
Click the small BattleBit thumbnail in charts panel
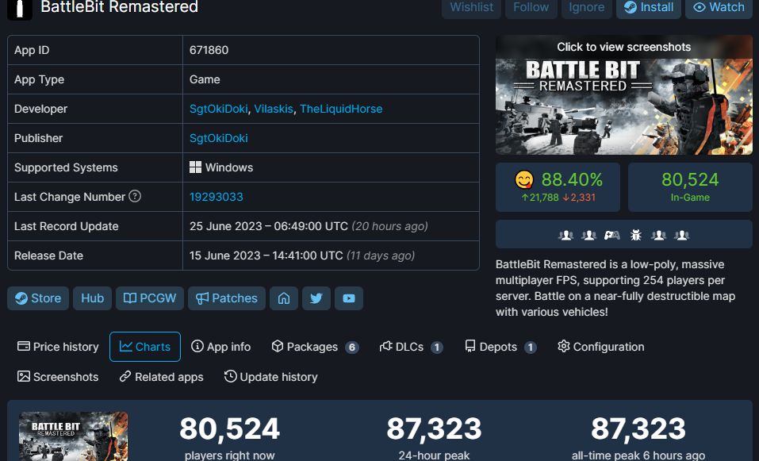74,436
